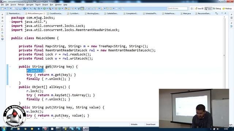Switch to the CountDownLa... editor tab
Image resolution: width=234 pixels, height=131 pixels.
pos(56,13)
